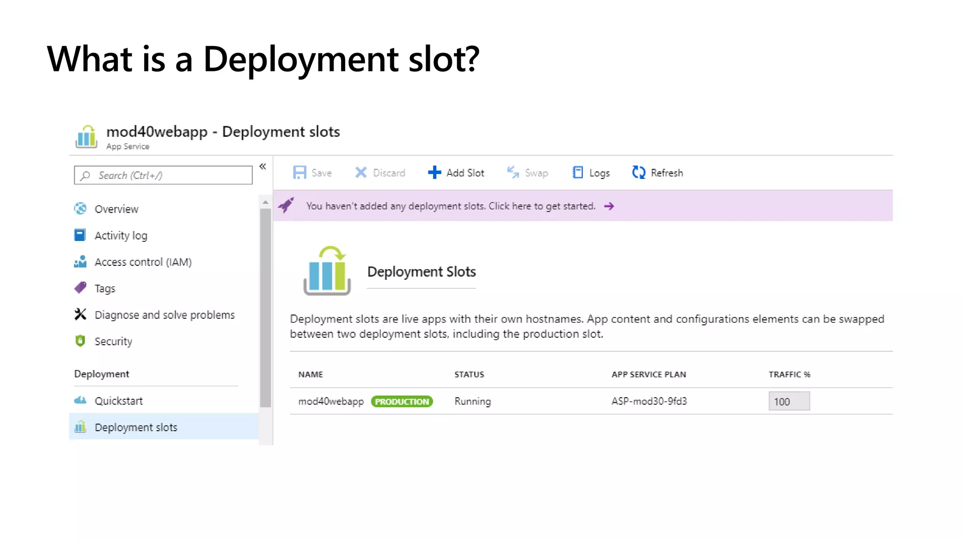Open the Security menu item
The height and width of the screenshot is (541, 962).
click(x=163, y=341)
